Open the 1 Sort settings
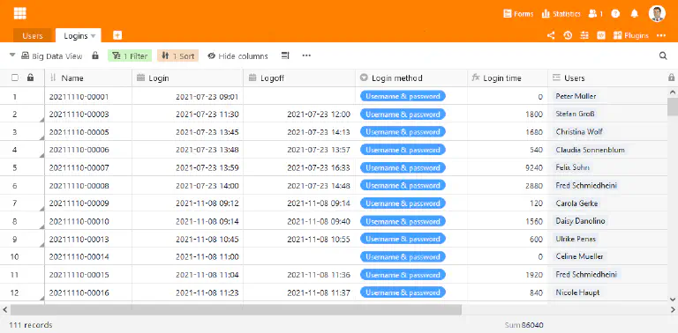 (177, 55)
